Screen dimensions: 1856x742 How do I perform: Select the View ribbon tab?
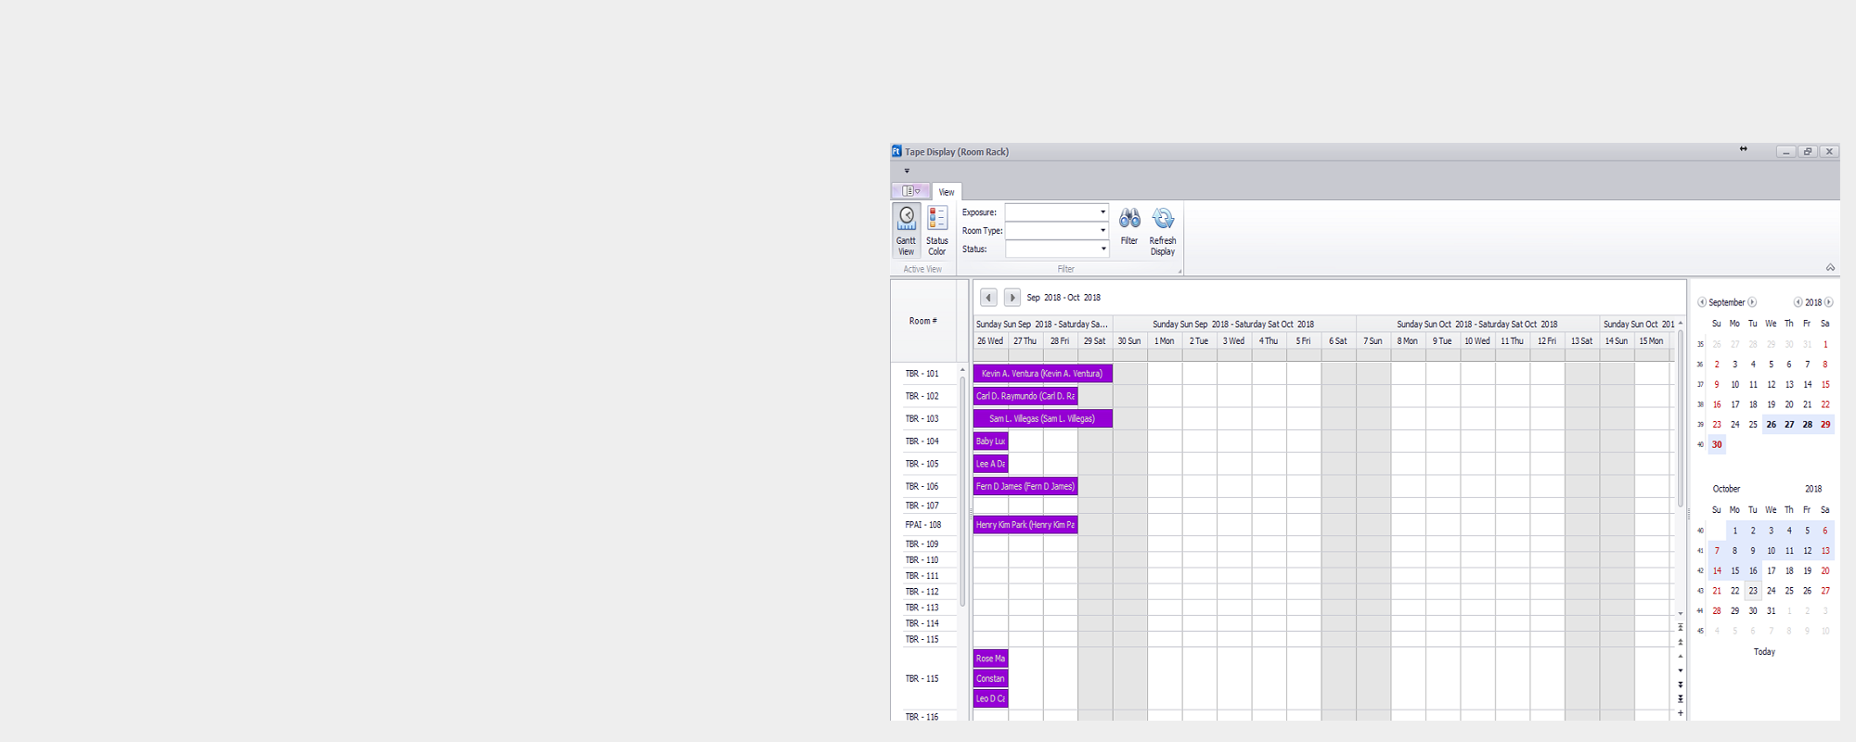coord(946,192)
